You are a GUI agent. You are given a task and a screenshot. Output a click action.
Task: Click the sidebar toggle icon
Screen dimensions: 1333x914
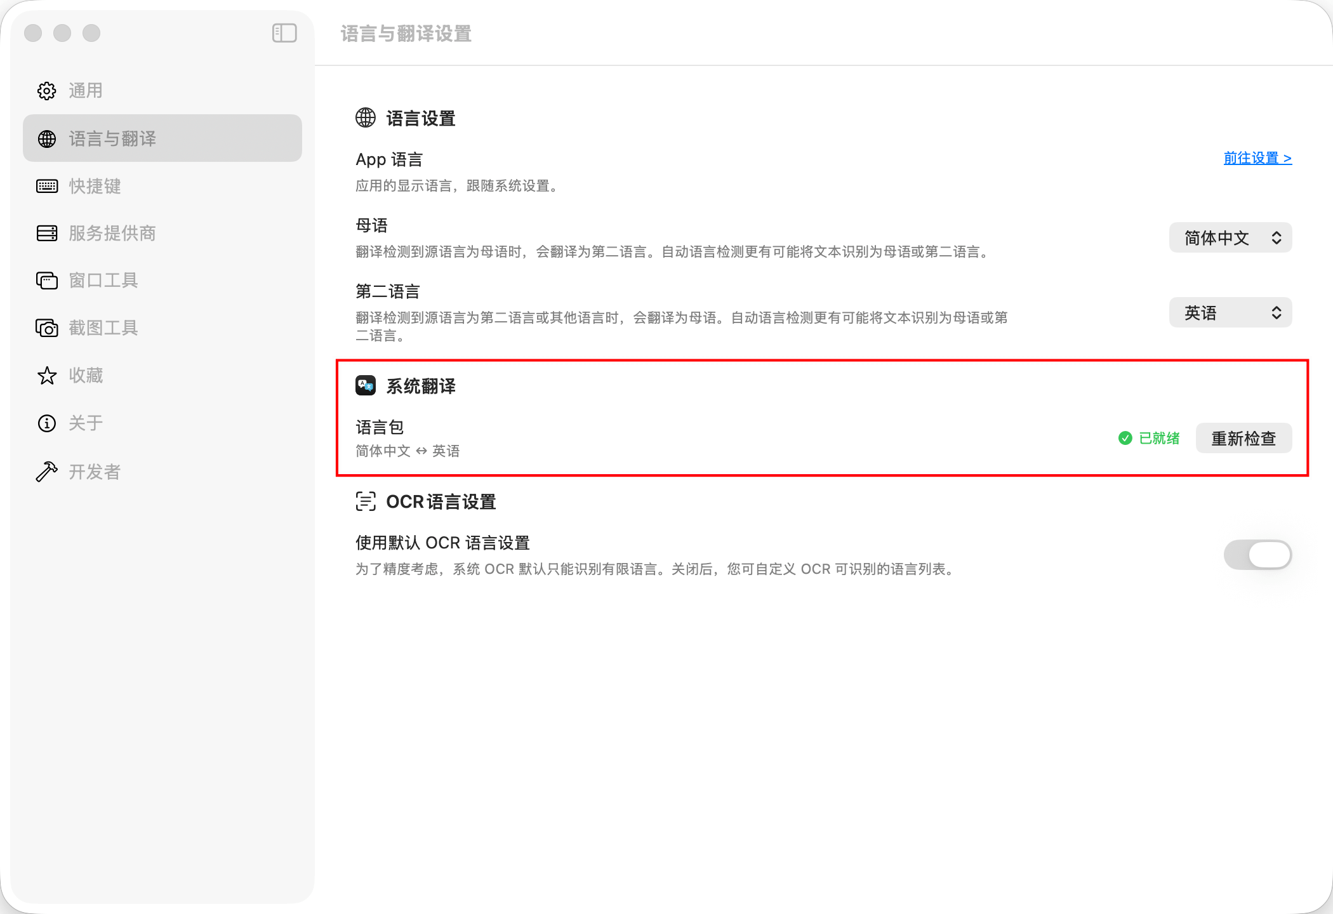284,33
